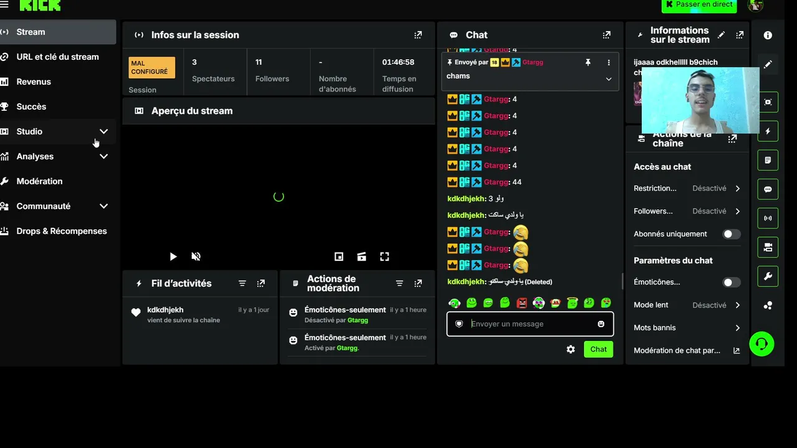This screenshot has height=448, width=797.
Task: Switch the preview to theater mode
Action: [361, 256]
